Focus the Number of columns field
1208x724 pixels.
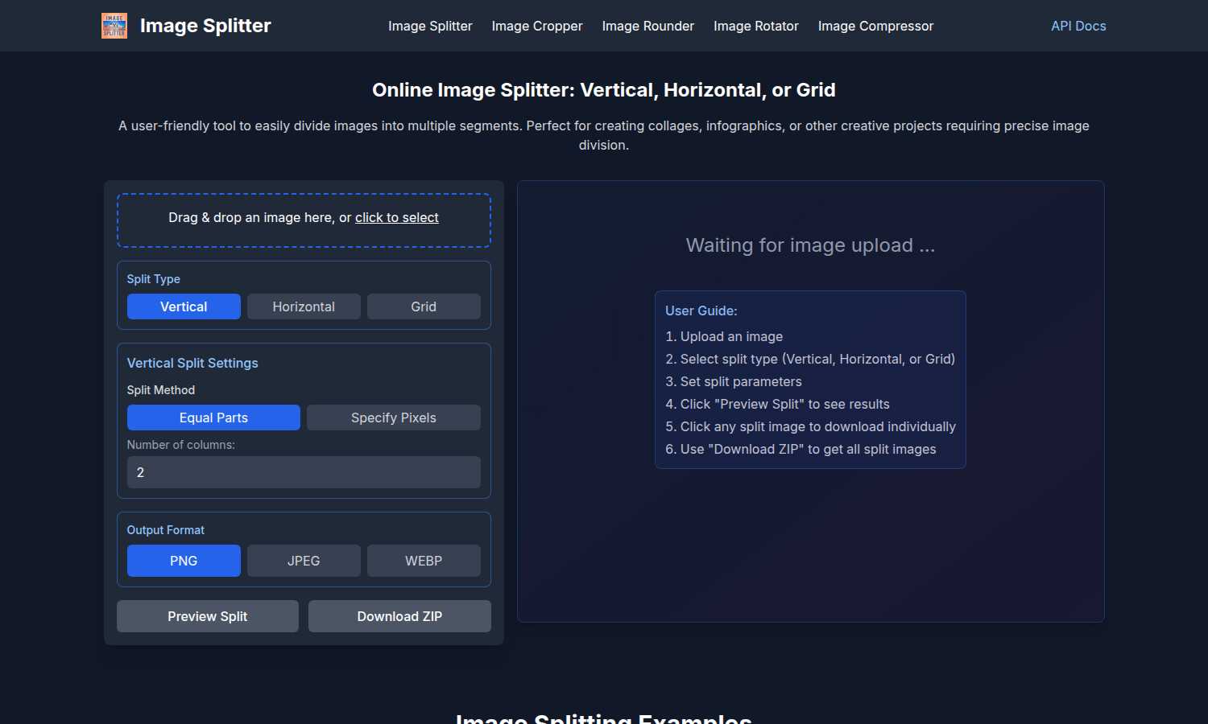(304, 472)
